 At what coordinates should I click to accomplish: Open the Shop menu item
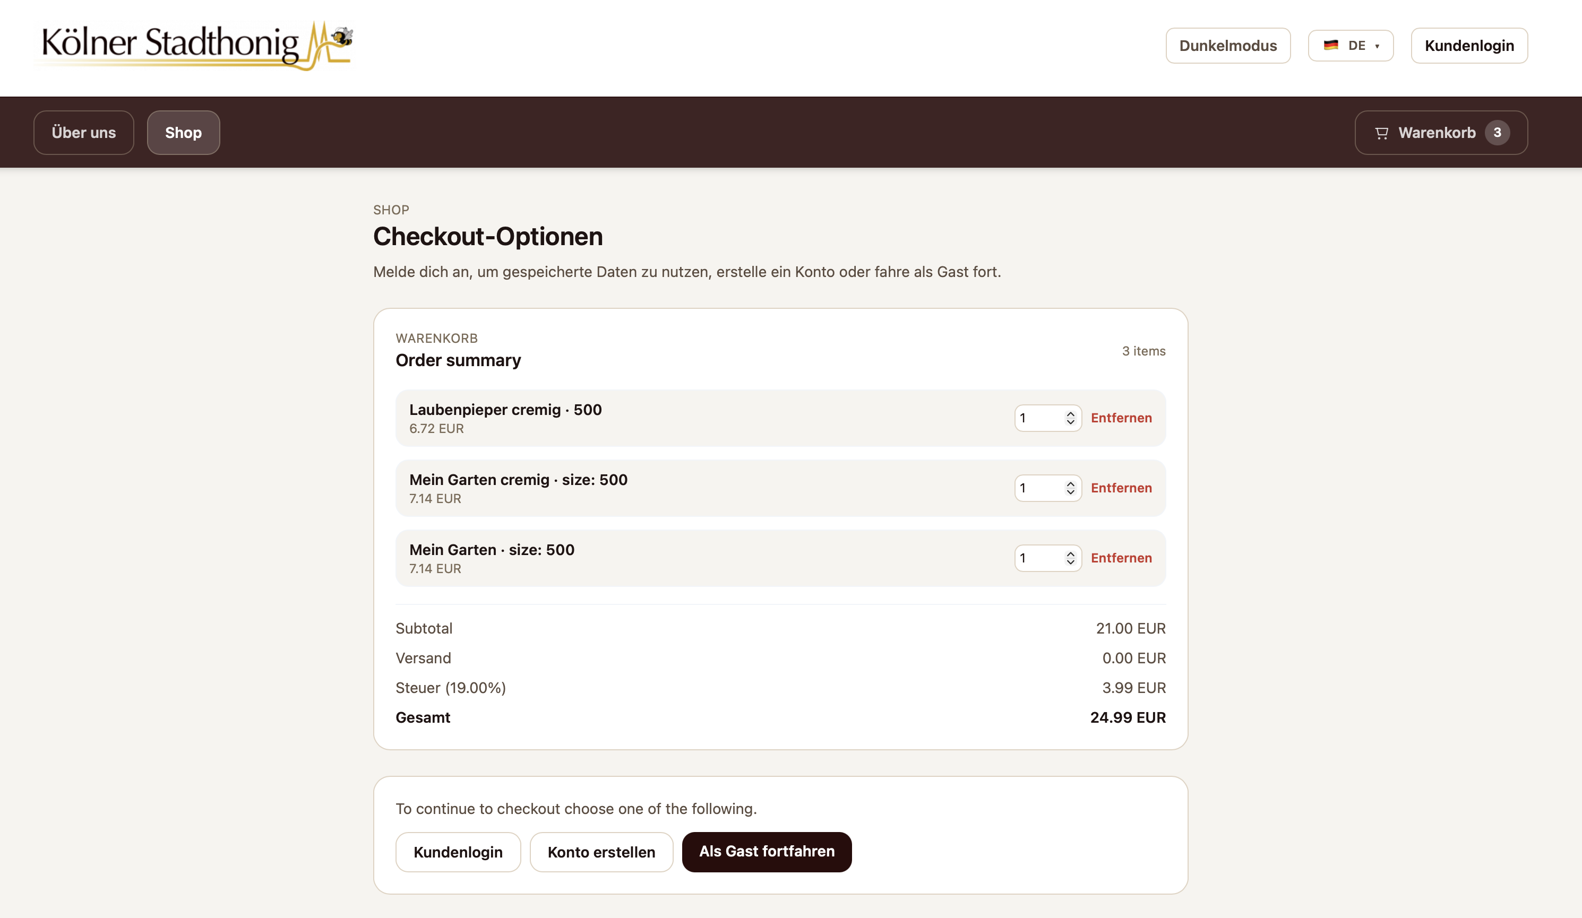pos(183,133)
